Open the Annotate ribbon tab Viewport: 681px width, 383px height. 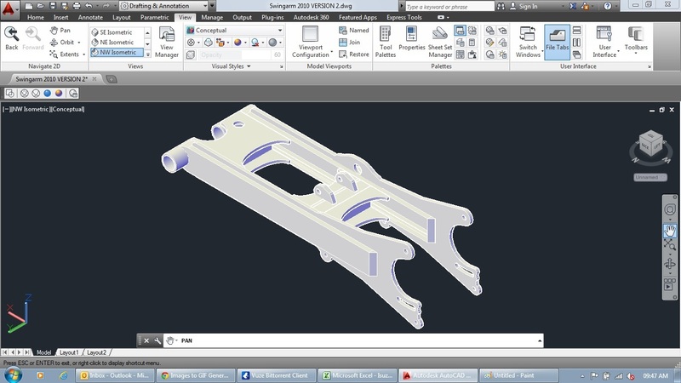coord(90,17)
